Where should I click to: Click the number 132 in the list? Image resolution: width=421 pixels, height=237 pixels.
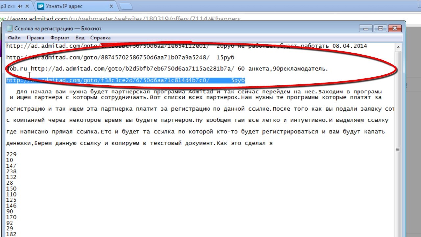click(11, 177)
